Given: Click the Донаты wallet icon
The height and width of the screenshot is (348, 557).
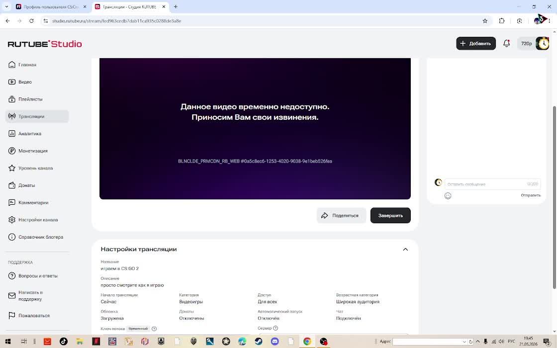Looking at the screenshot, I should [x=12, y=185].
